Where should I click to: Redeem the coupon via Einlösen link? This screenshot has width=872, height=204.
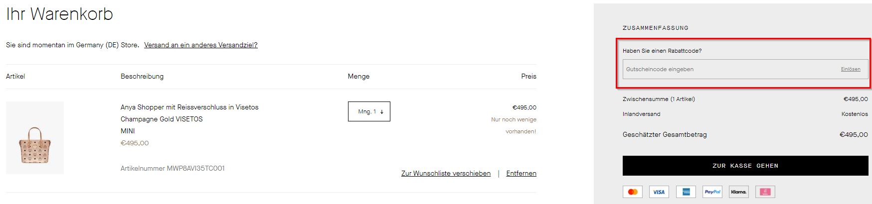[x=851, y=69]
